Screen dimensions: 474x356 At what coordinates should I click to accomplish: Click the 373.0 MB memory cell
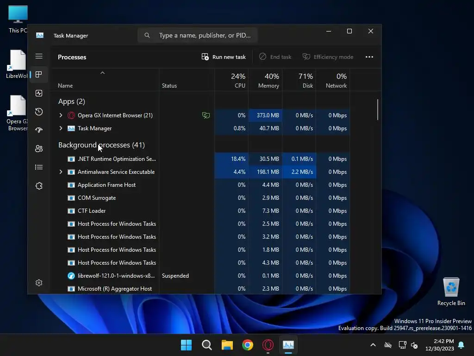coord(265,115)
